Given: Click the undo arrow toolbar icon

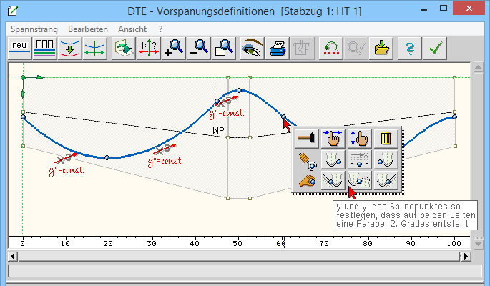Looking at the screenshot, I should pos(330,49).
